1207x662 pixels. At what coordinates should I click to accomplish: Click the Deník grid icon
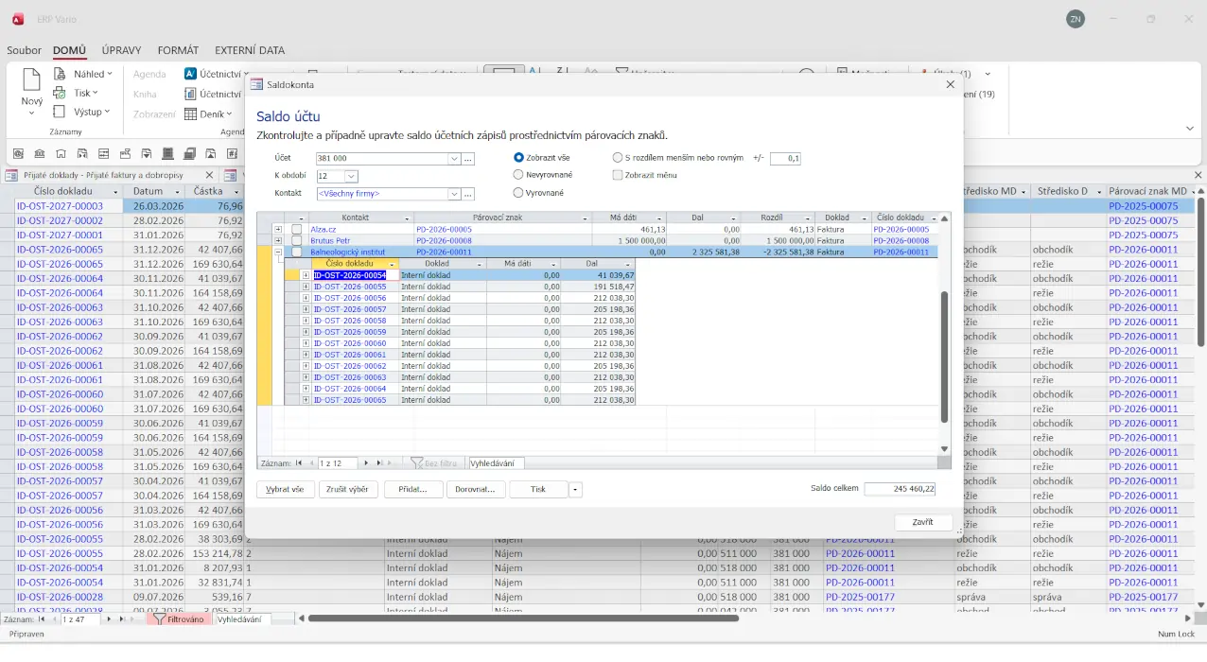tap(190, 113)
